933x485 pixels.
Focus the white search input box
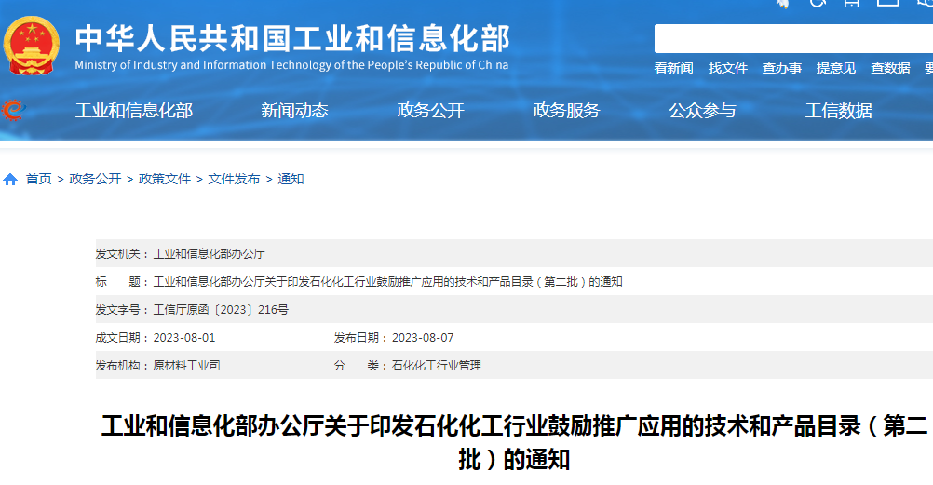click(793, 39)
